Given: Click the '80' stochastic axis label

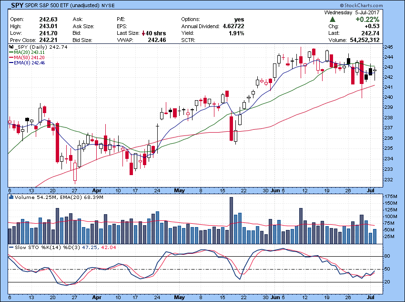Looking at the screenshot, I should pos(387,256).
